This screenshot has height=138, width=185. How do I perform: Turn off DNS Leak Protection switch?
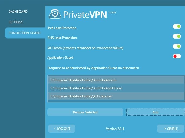click(177, 36)
